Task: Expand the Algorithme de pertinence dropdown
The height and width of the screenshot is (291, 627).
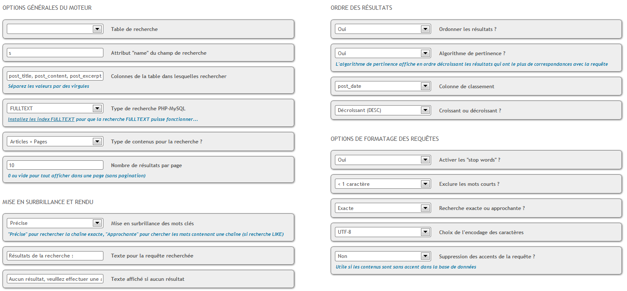Action: (x=383, y=53)
